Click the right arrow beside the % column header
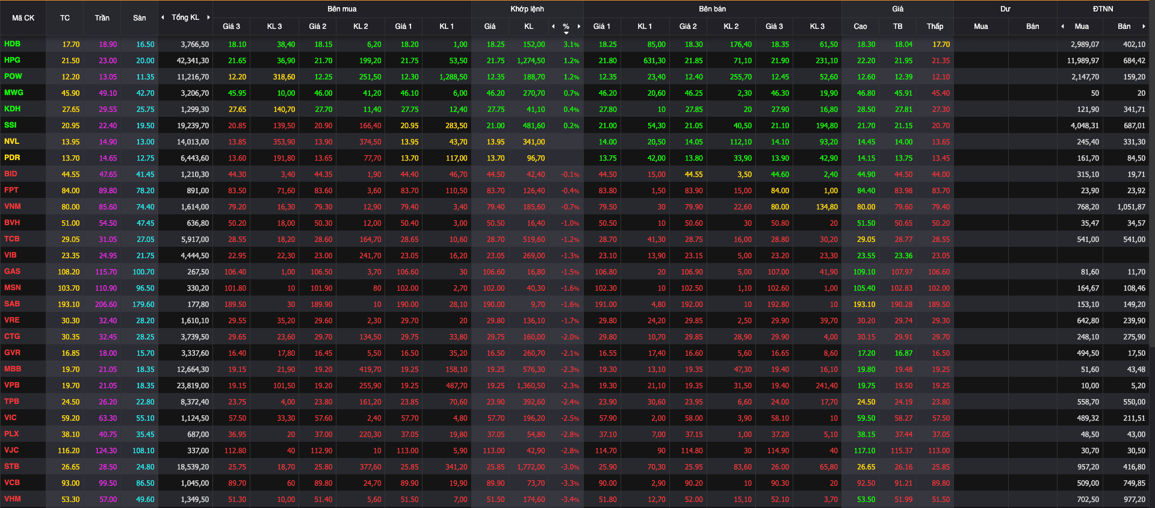 pyautogui.click(x=579, y=26)
